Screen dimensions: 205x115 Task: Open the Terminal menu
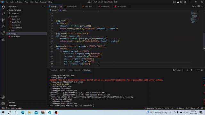click(x=43, y=2)
